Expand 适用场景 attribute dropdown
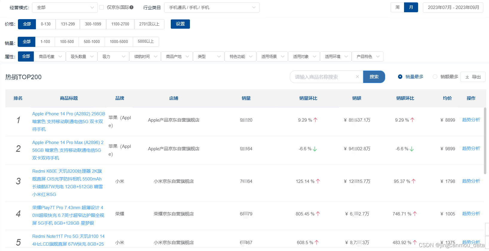Viewport: 489px width, 251px height. [x=272, y=56]
